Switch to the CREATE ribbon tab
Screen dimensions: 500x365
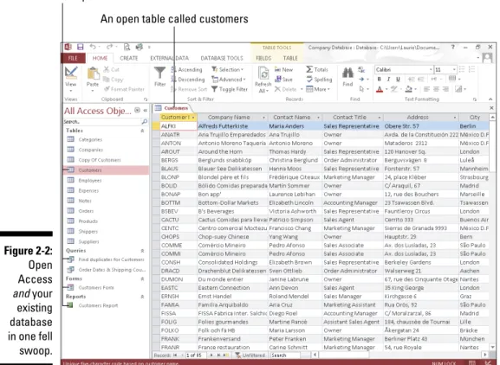point(129,58)
